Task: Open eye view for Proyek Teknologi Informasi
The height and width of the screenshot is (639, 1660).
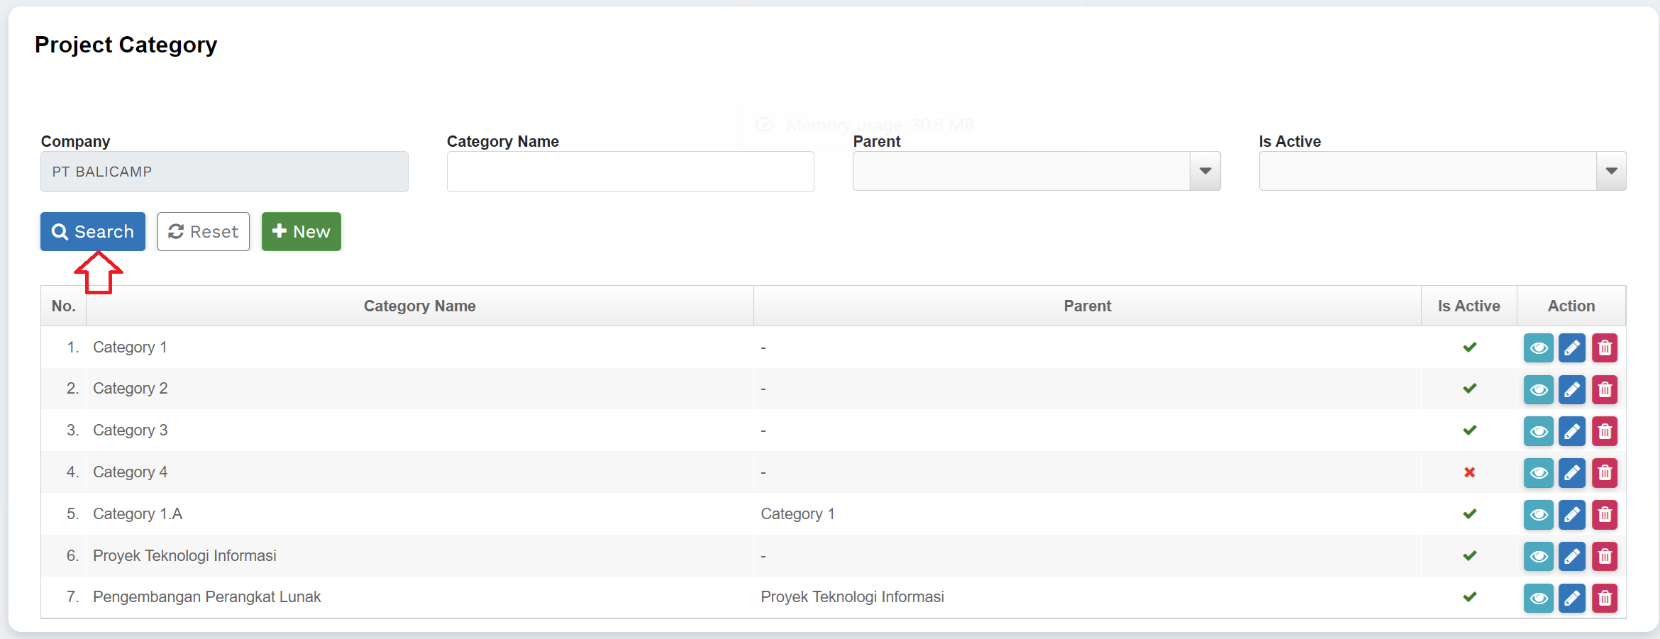Action: 1538,557
